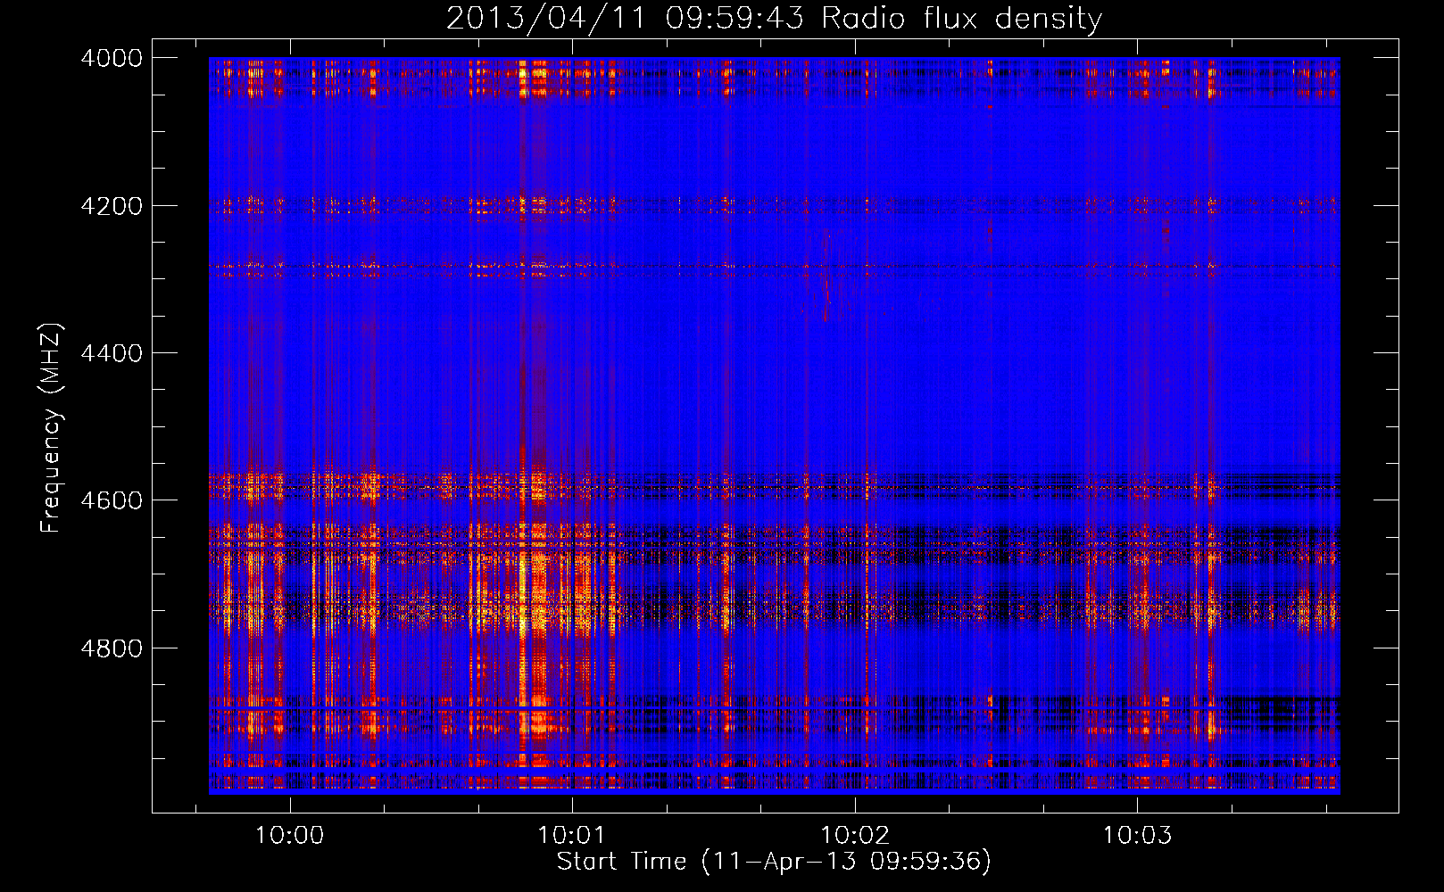Select the 4400 frequency tick label
This screenshot has width=1444, height=892.
tap(112, 353)
